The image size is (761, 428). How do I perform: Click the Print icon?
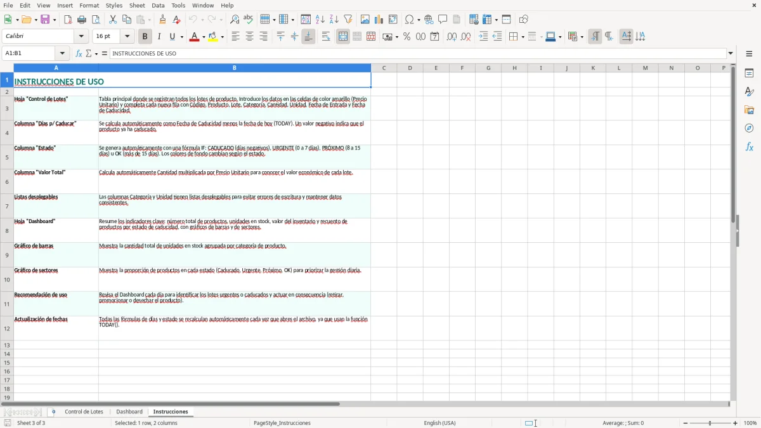(82, 20)
